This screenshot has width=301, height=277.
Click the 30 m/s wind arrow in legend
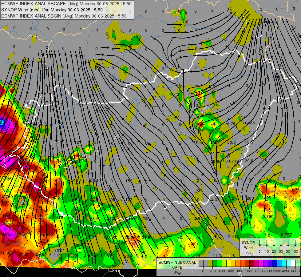click(281, 243)
